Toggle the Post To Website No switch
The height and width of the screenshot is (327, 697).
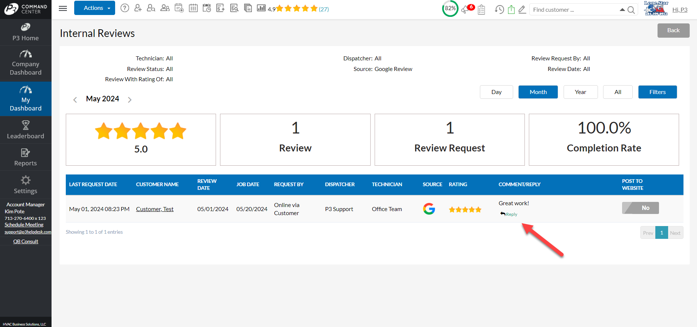(640, 208)
